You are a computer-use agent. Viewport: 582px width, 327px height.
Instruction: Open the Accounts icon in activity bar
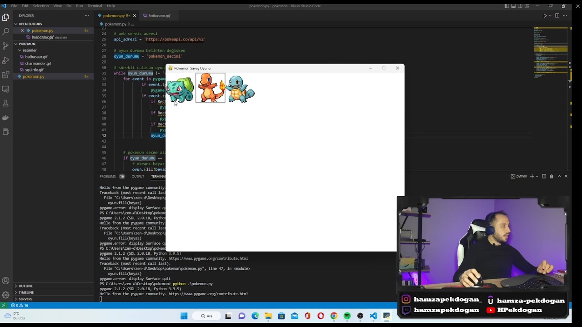(5, 281)
